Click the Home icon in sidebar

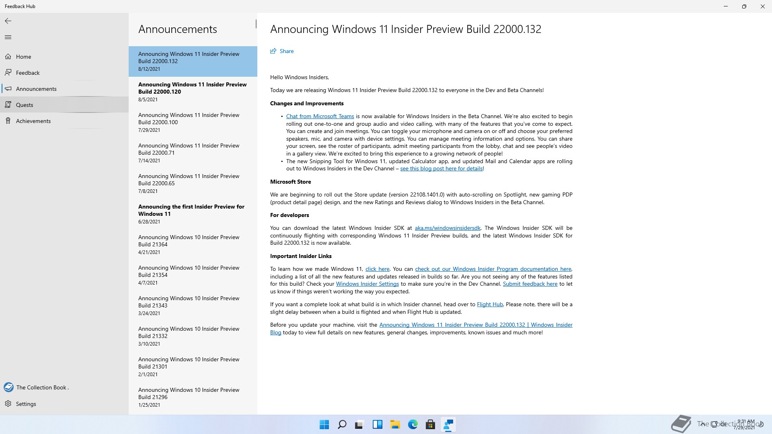[8, 57]
